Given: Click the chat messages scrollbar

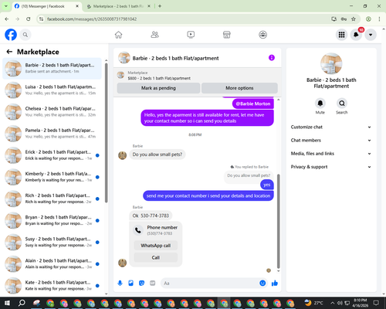Looking at the screenshot, I should [278, 221].
